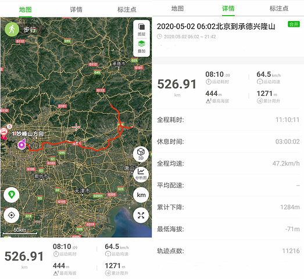Tap the green 合并 merge button
This screenshot has width=304, height=279.
click(x=294, y=24)
